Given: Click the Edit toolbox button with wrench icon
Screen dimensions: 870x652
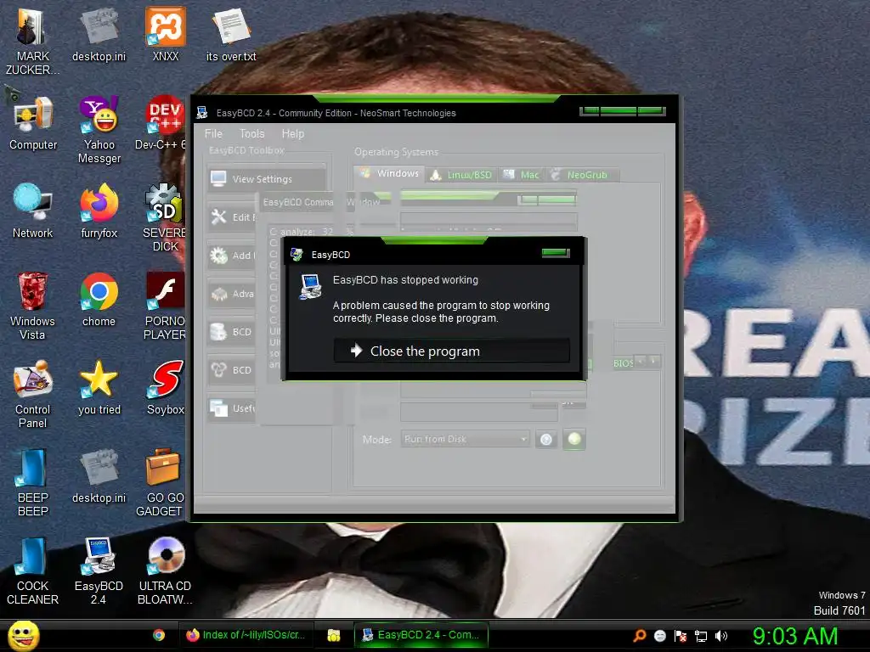Looking at the screenshot, I should click(232, 216).
